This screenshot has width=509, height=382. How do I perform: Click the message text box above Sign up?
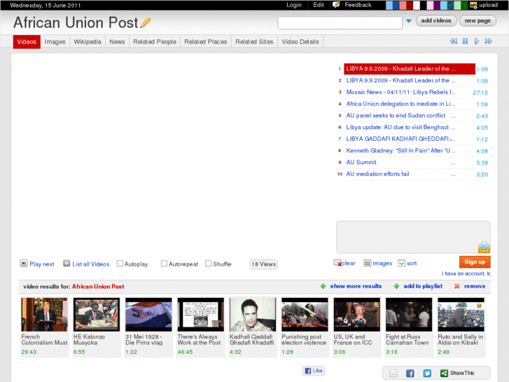413,238
